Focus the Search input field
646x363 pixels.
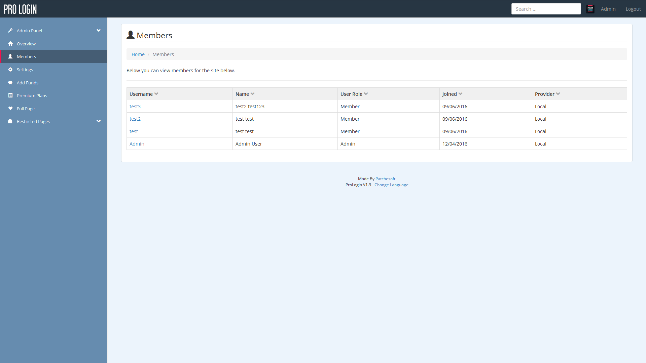(546, 9)
